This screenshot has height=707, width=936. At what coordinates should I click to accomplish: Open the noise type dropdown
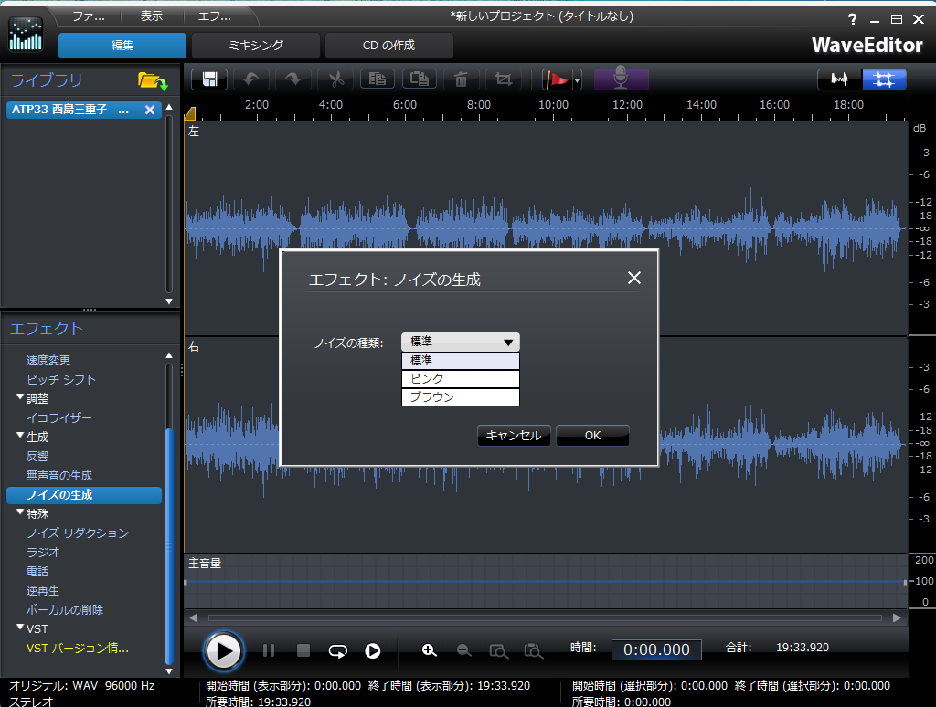[x=461, y=342]
